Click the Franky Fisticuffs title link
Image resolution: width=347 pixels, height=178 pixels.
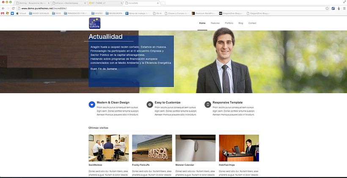(141, 165)
